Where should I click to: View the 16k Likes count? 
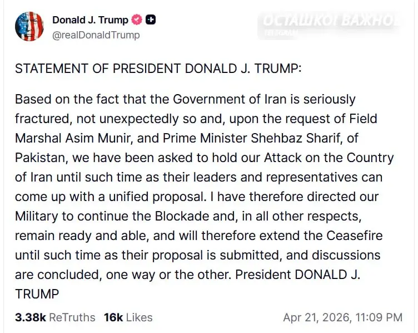[113, 317]
